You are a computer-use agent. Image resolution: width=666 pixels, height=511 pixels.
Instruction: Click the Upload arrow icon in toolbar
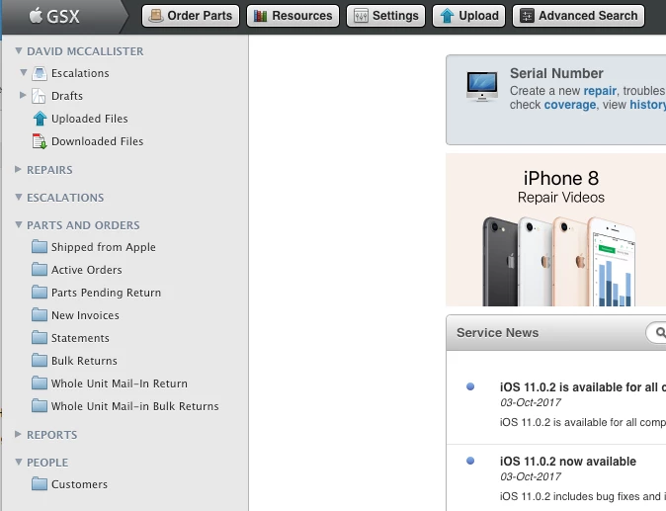pos(447,16)
